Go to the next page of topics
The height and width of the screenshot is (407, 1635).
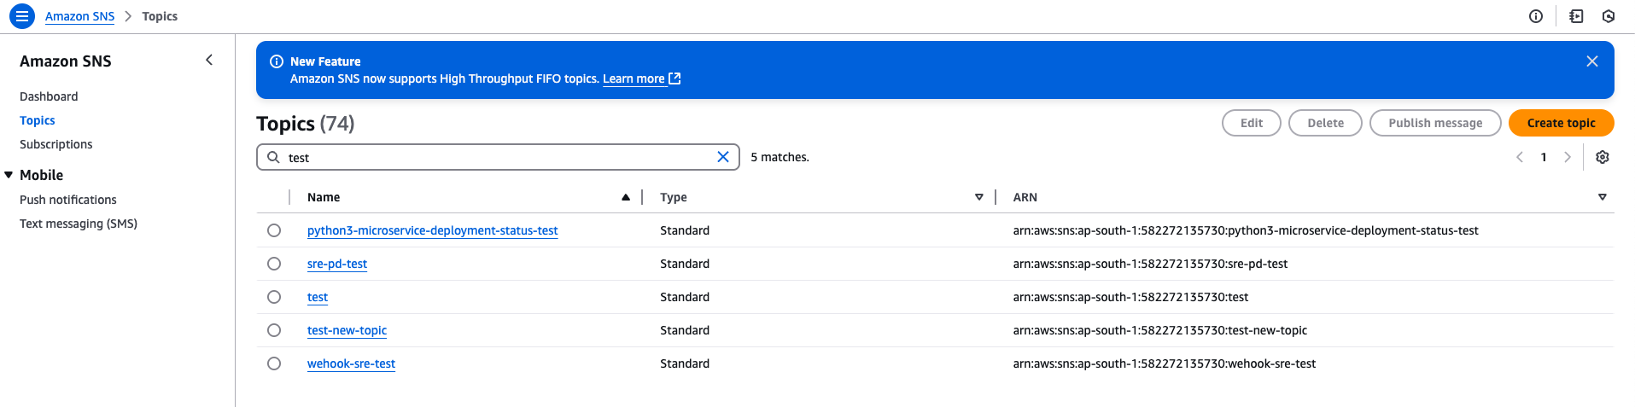coord(1568,157)
